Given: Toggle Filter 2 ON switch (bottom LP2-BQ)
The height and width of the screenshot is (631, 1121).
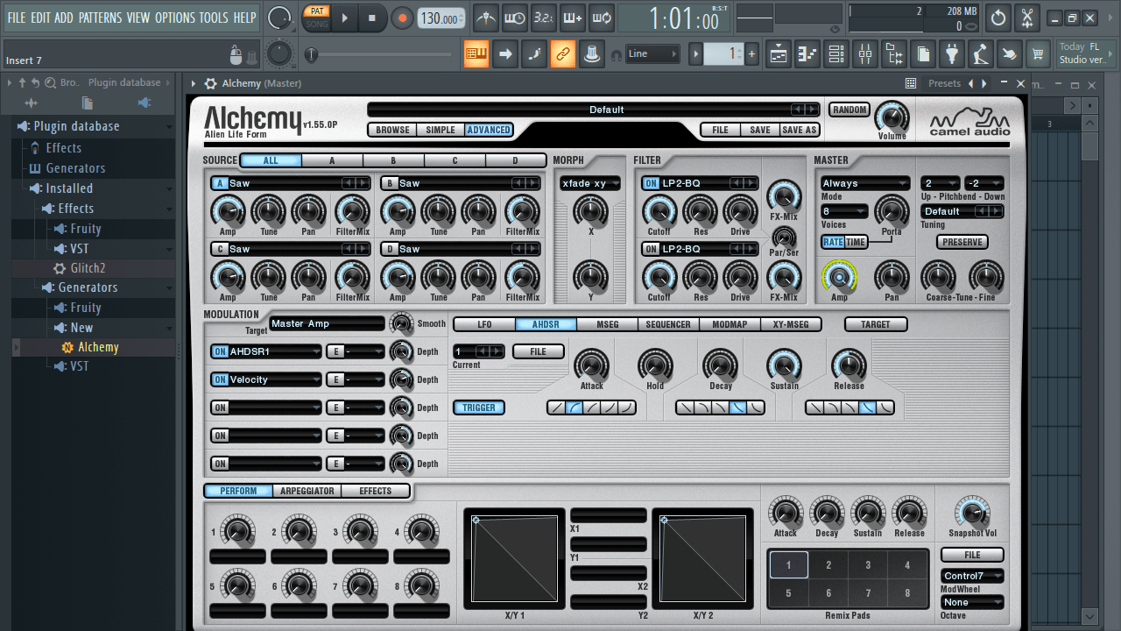Looking at the screenshot, I should click(x=651, y=249).
